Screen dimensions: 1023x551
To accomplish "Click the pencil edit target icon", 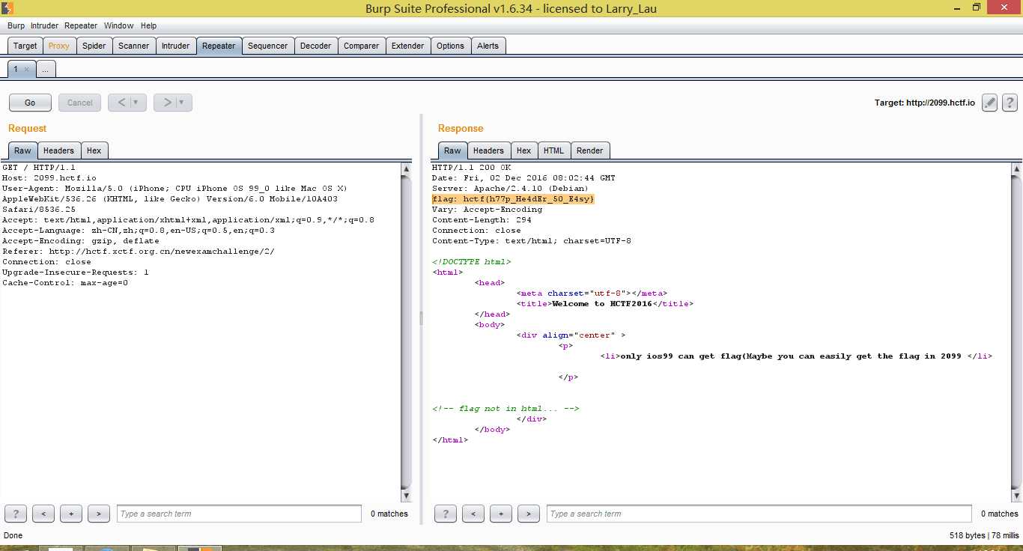I will (x=990, y=103).
